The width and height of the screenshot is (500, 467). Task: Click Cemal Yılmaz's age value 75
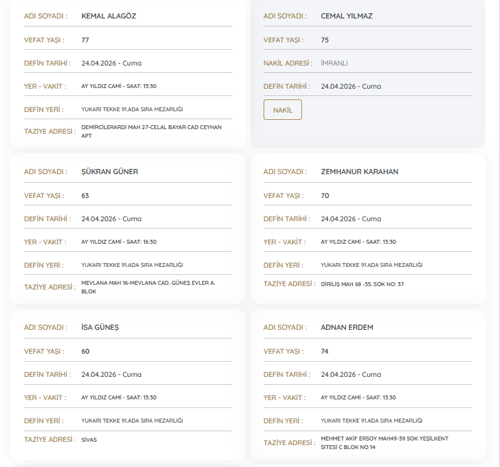pos(325,40)
